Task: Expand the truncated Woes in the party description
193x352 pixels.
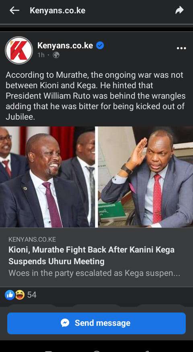Action: pos(94,273)
